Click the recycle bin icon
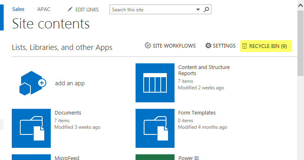 pyautogui.click(x=244, y=46)
